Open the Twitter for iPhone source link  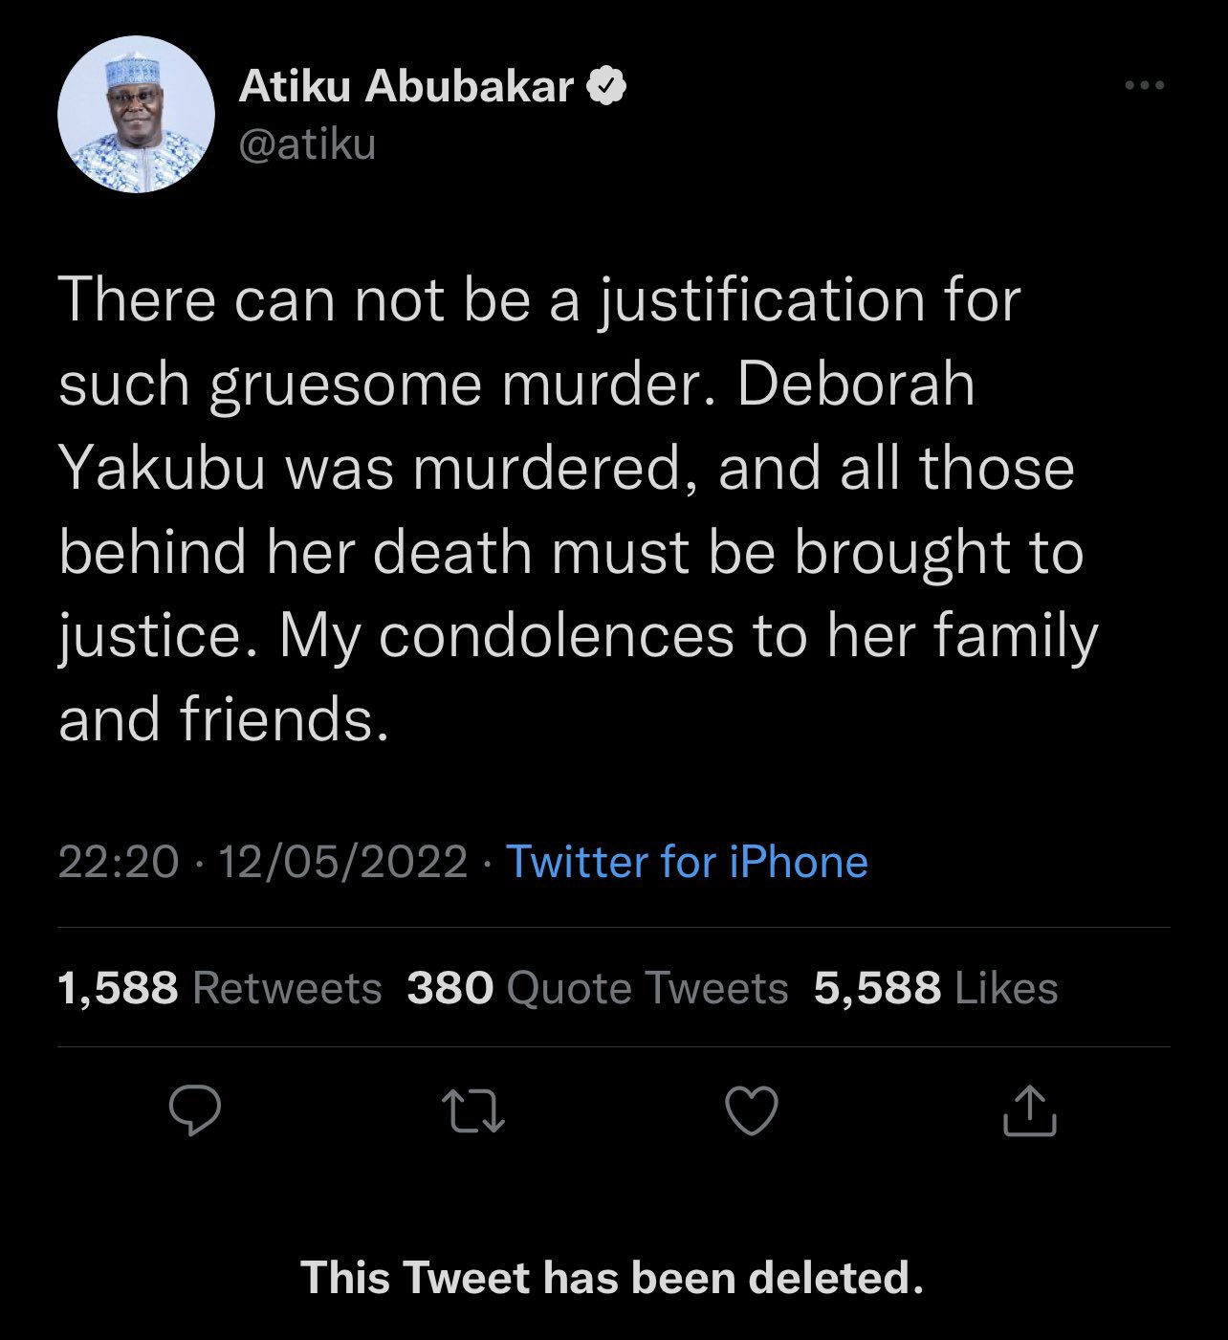tap(687, 862)
